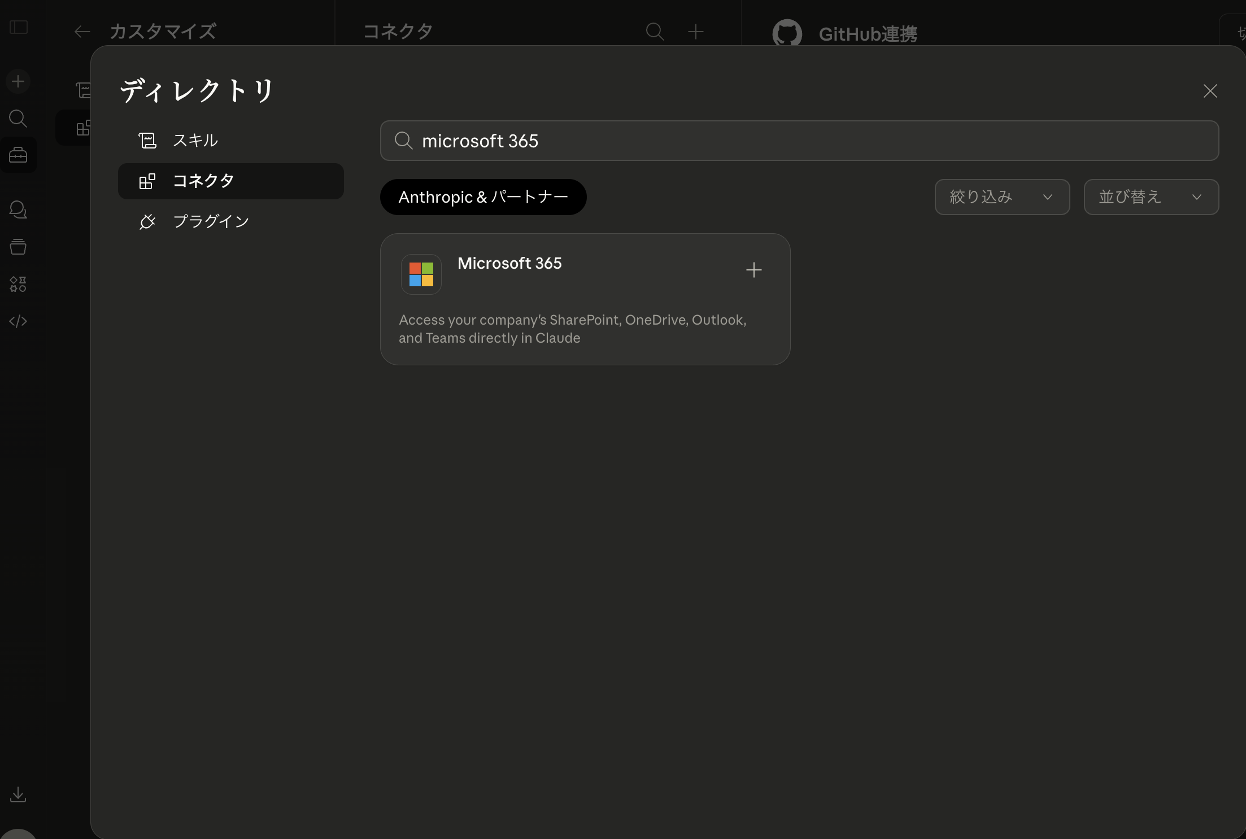Image resolution: width=1246 pixels, height=839 pixels.
Task: Open the code icon in sidebar
Action: [18, 321]
